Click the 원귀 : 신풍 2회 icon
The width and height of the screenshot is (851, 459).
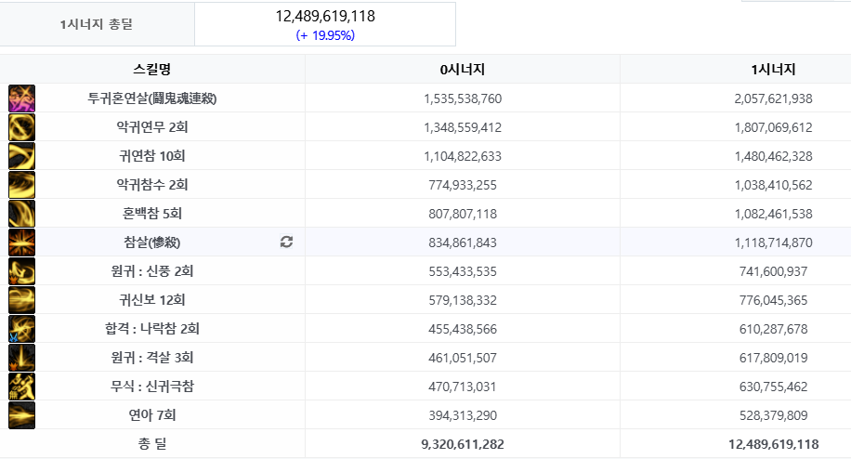[x=21, y=270]
